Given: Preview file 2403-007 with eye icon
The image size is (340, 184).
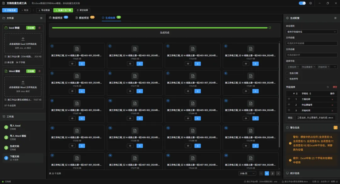Looking at the screenshot, I should tap(188, 91).
